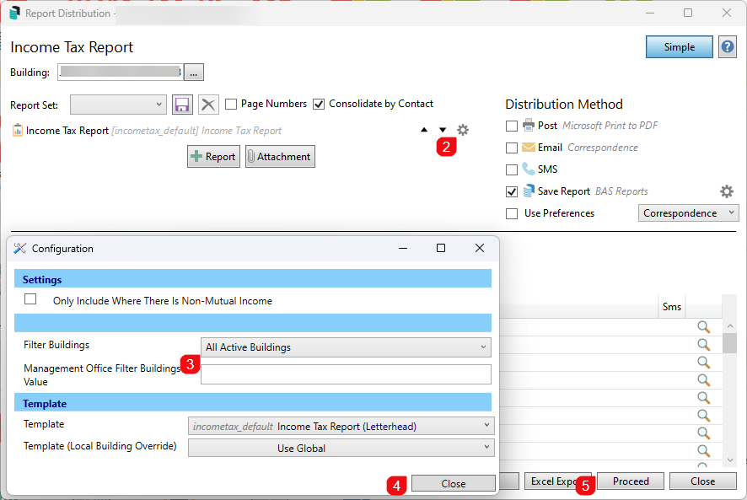The height and width of the screenshot is (500, 747).
Task: Click the Proceed button
Action: 631,481
